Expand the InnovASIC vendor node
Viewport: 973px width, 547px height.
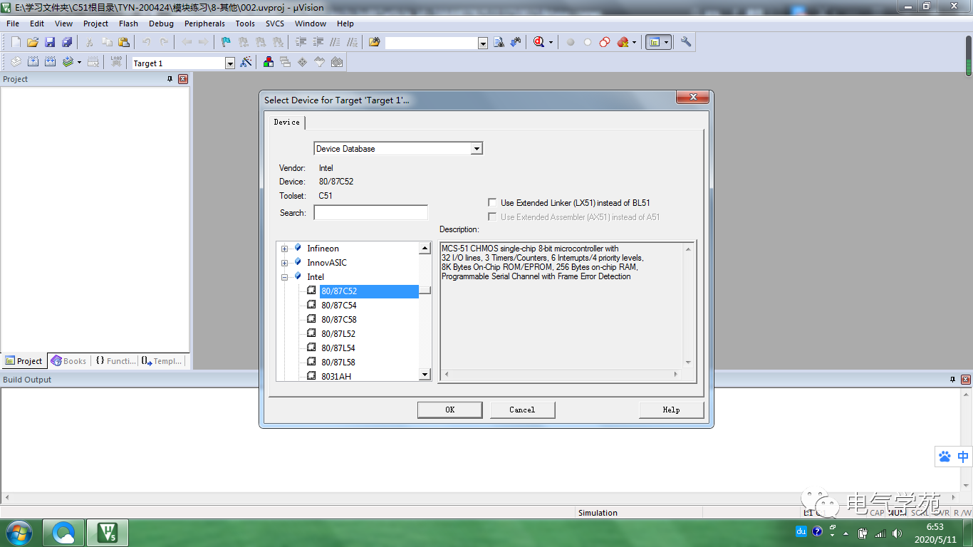point(284,263)
